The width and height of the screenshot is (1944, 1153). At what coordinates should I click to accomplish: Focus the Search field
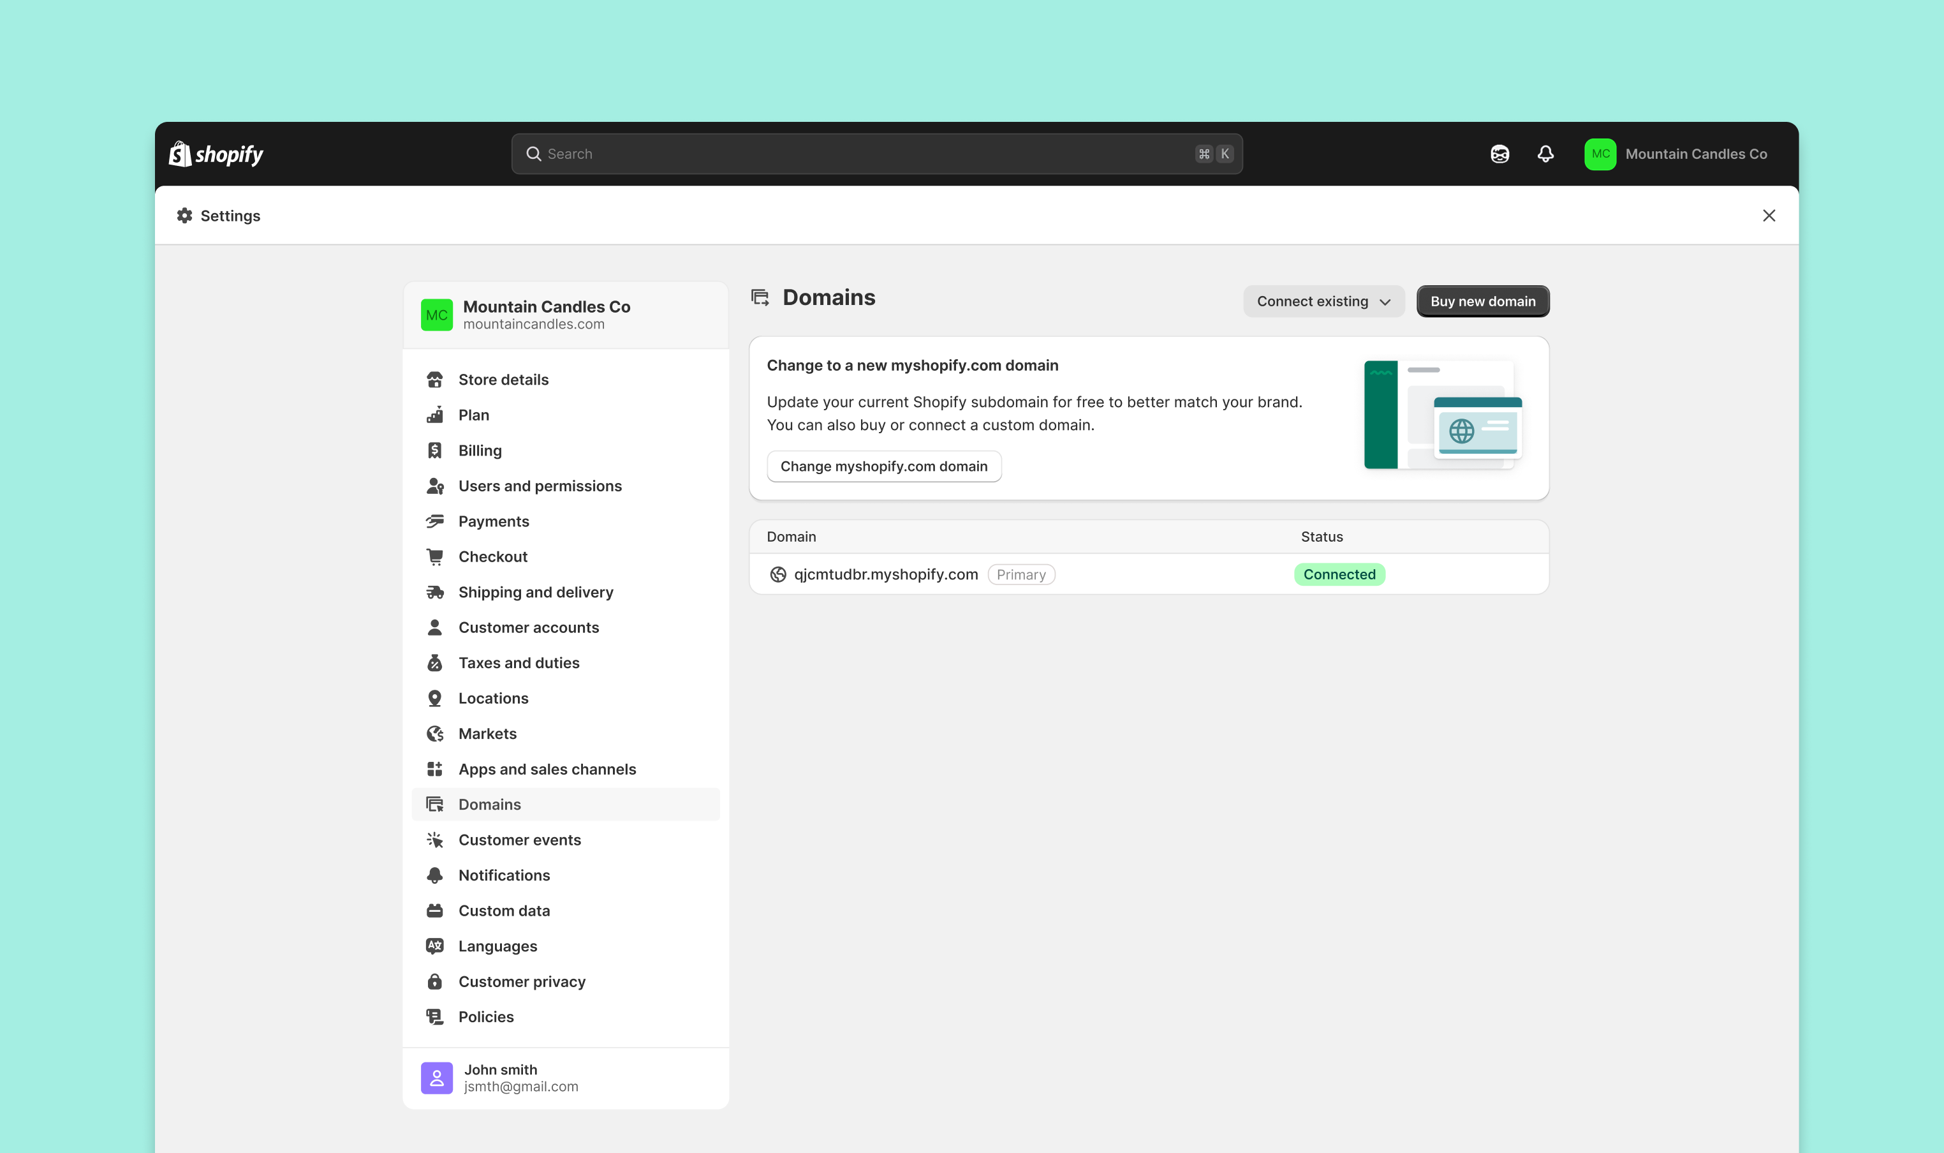click(x=876, y=154)
